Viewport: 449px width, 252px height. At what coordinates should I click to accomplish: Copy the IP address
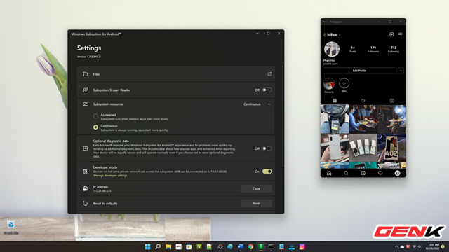coord(256,188)
